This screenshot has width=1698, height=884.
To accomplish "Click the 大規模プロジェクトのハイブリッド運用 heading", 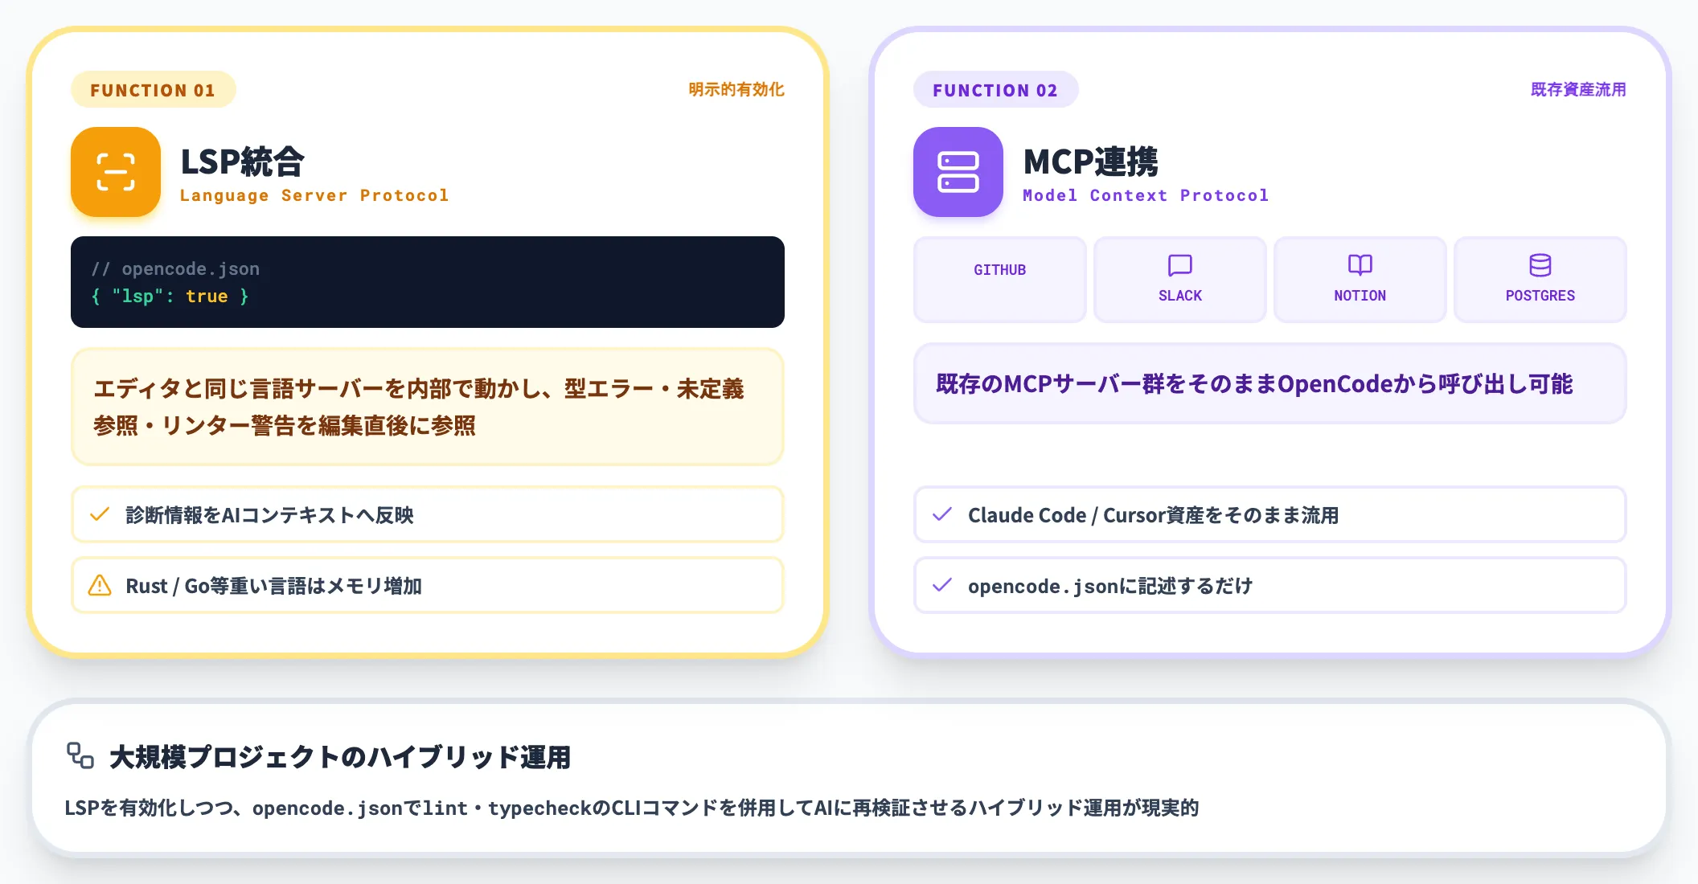I will coord(340,756).
